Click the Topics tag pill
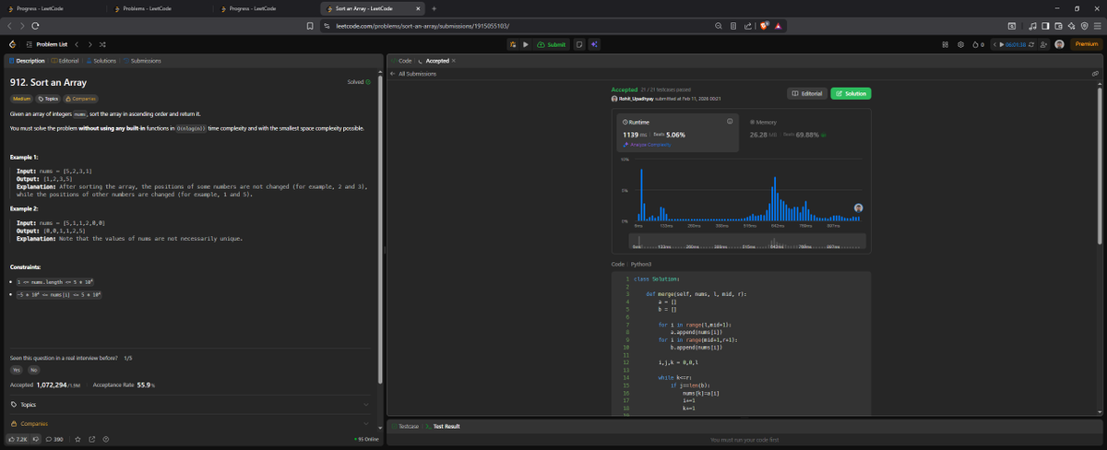The height and width of the screenshot is (450, 1107). [47, 98]
